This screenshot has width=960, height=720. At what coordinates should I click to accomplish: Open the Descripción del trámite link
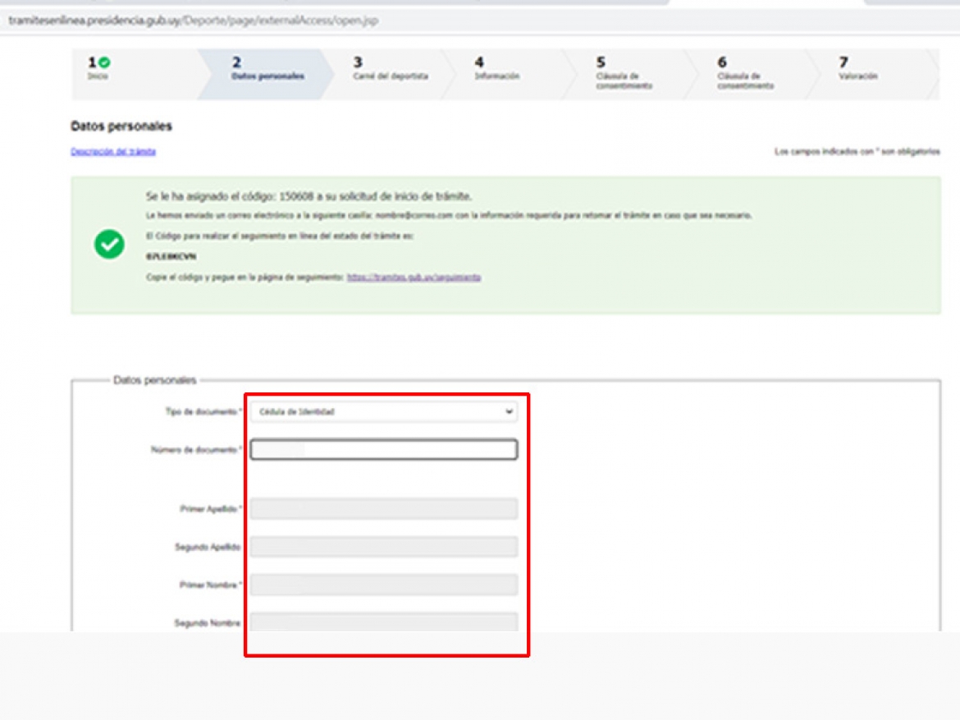113,152
